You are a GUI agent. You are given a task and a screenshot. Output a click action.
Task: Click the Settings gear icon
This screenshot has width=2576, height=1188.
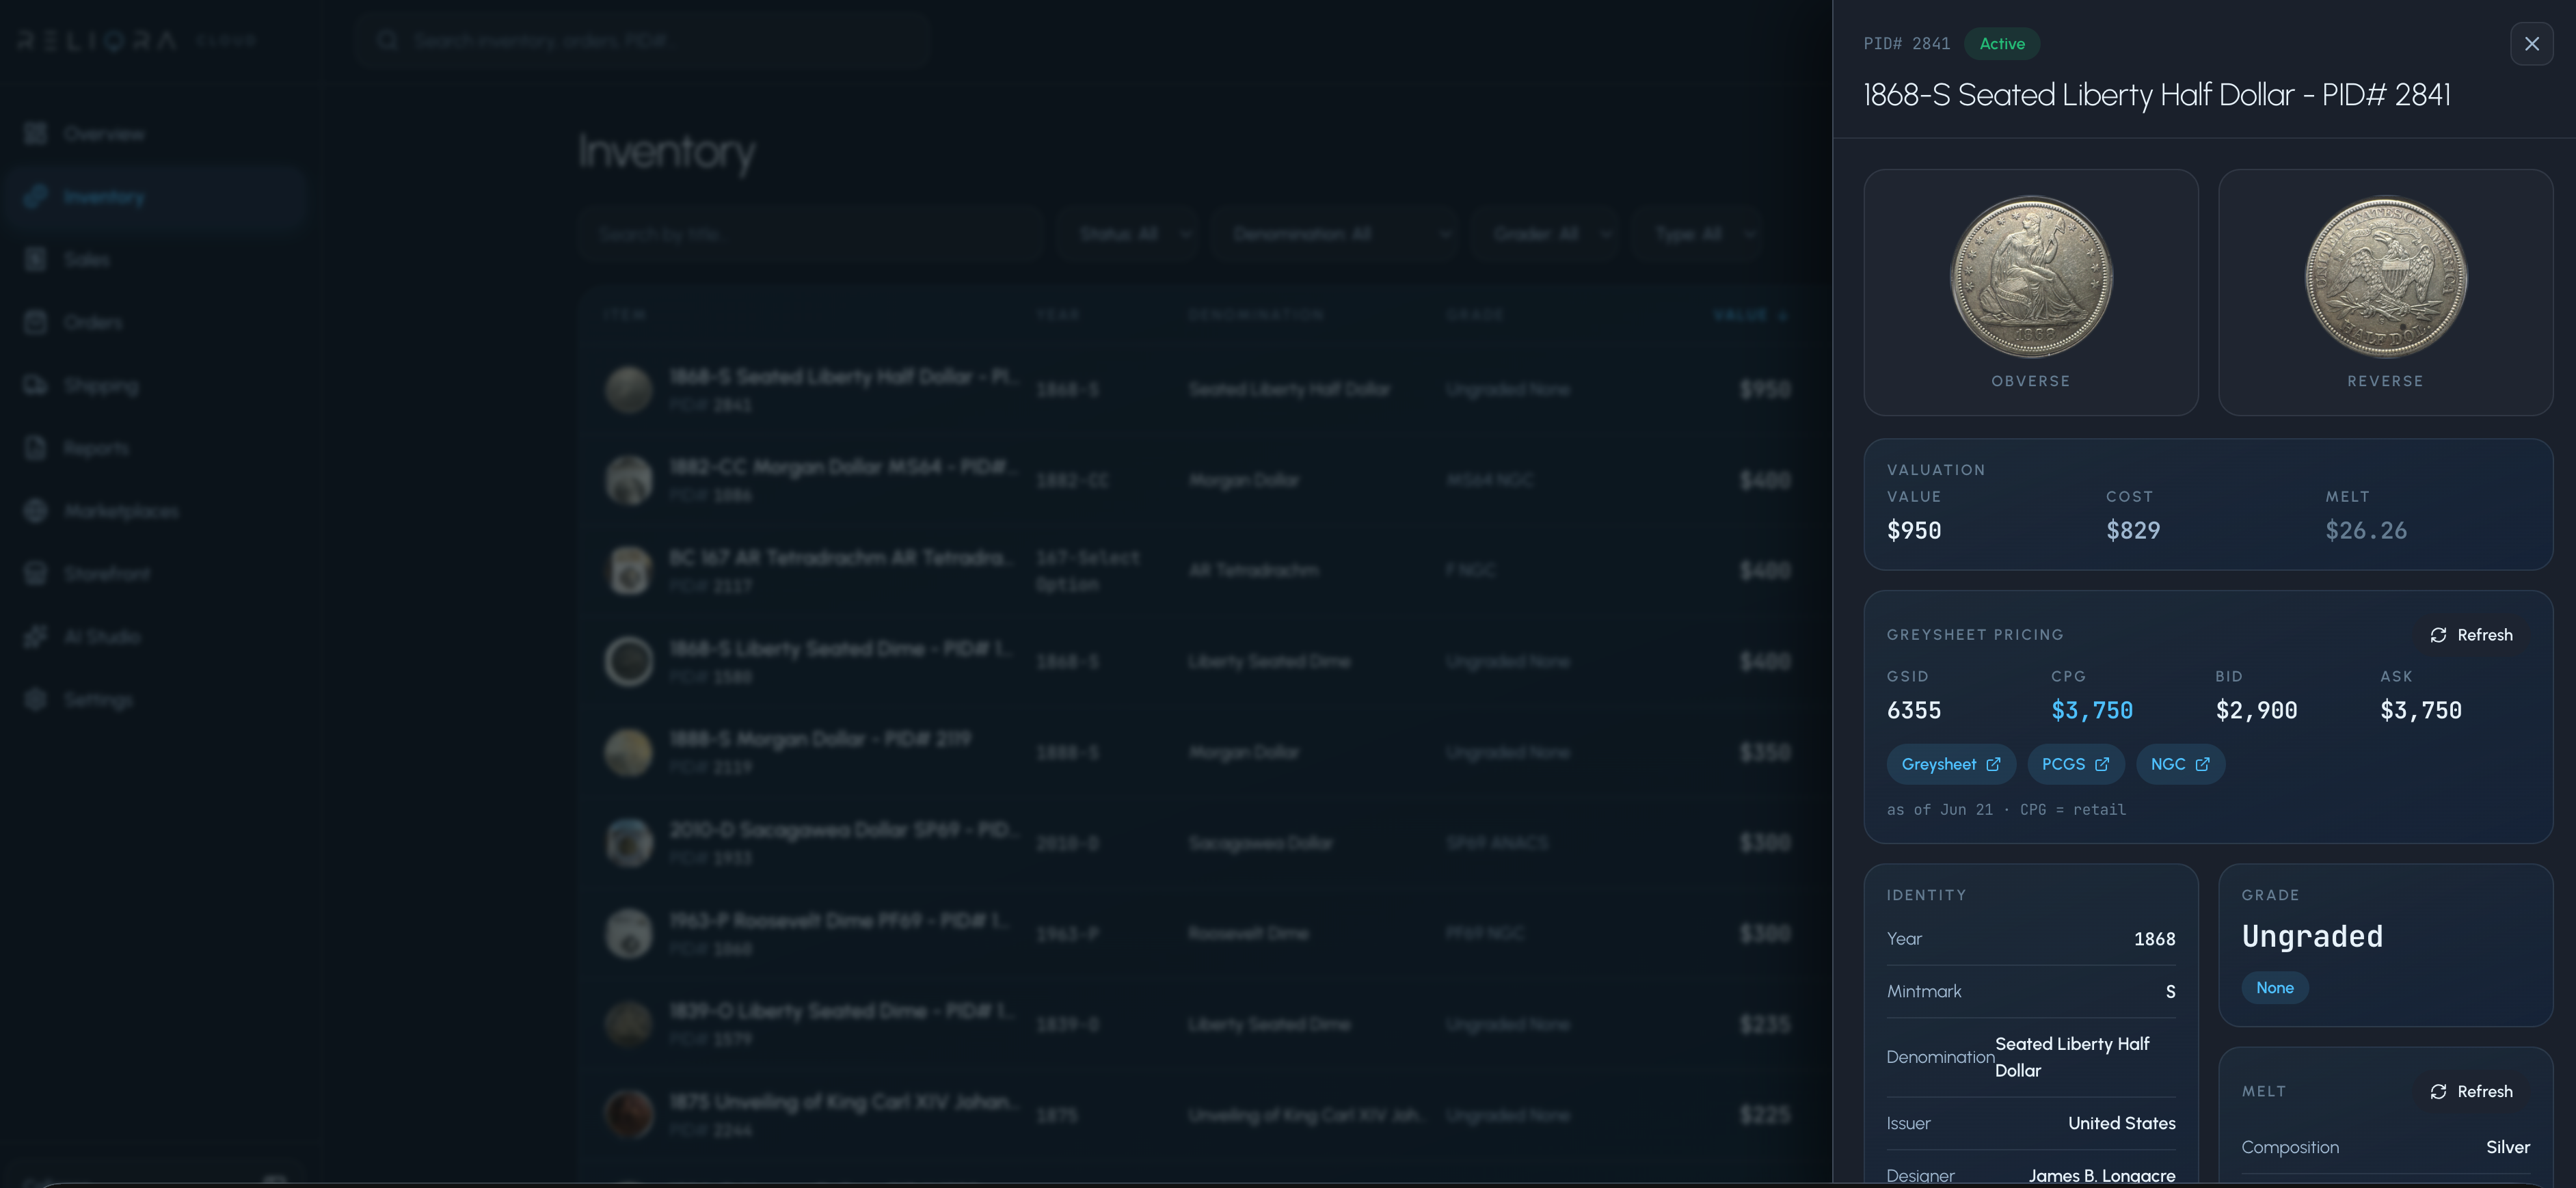click(36, 699)
